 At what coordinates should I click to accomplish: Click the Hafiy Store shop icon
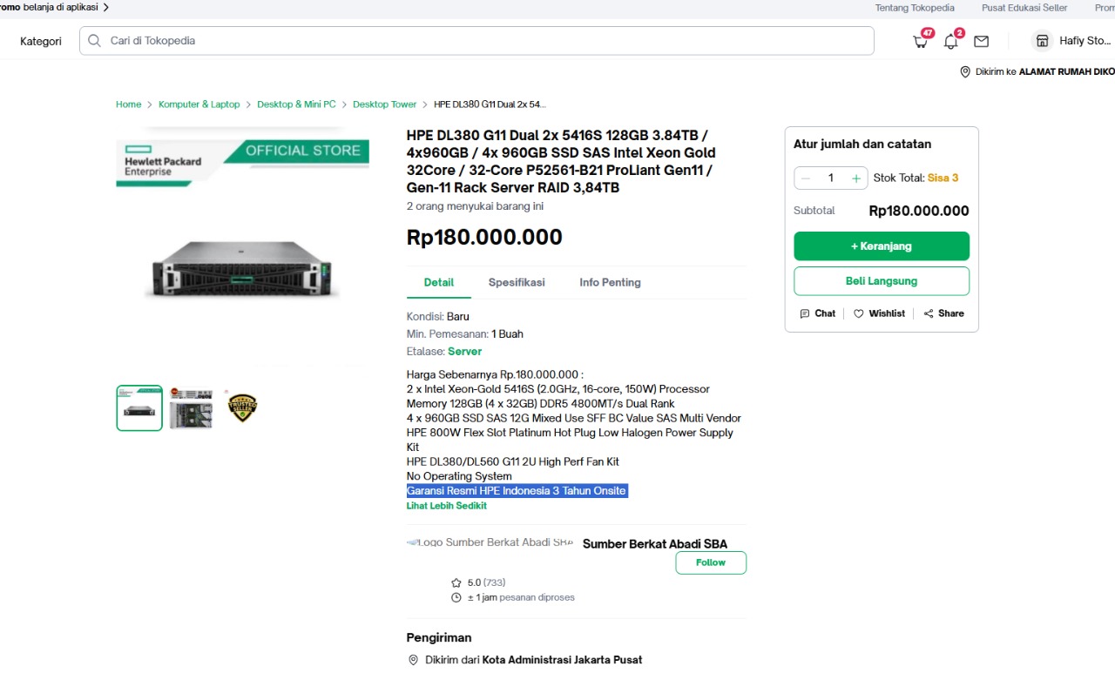(x=1042, y=41)
